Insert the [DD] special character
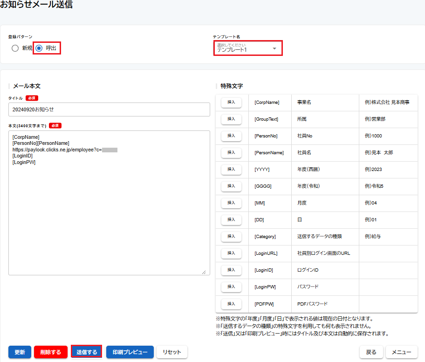The image size is (425, 362). [x=231, y=220]
